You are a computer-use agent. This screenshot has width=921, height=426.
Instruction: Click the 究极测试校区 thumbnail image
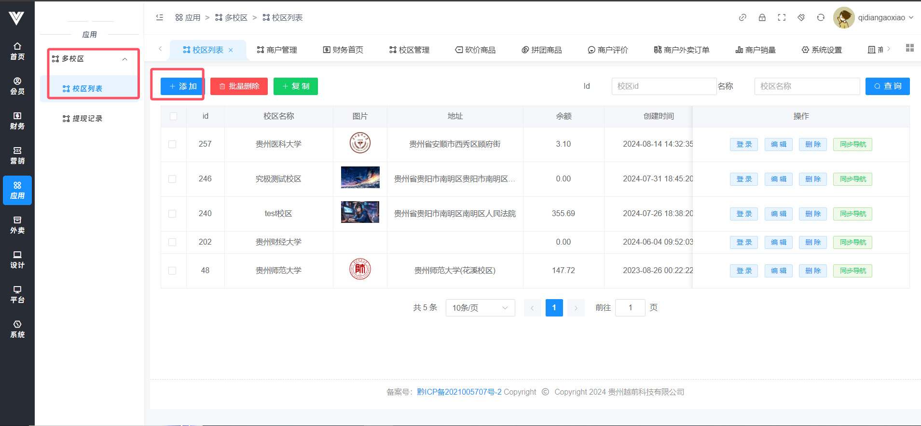(x=360, y=178)
